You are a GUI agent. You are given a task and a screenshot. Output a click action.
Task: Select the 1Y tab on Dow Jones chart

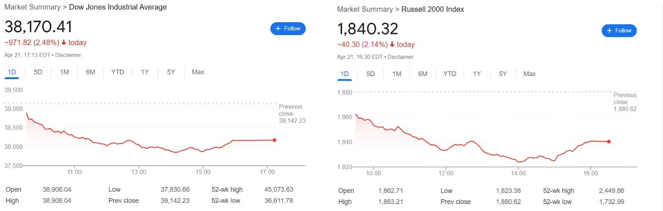pyautogui.click(x=145, y=72)
